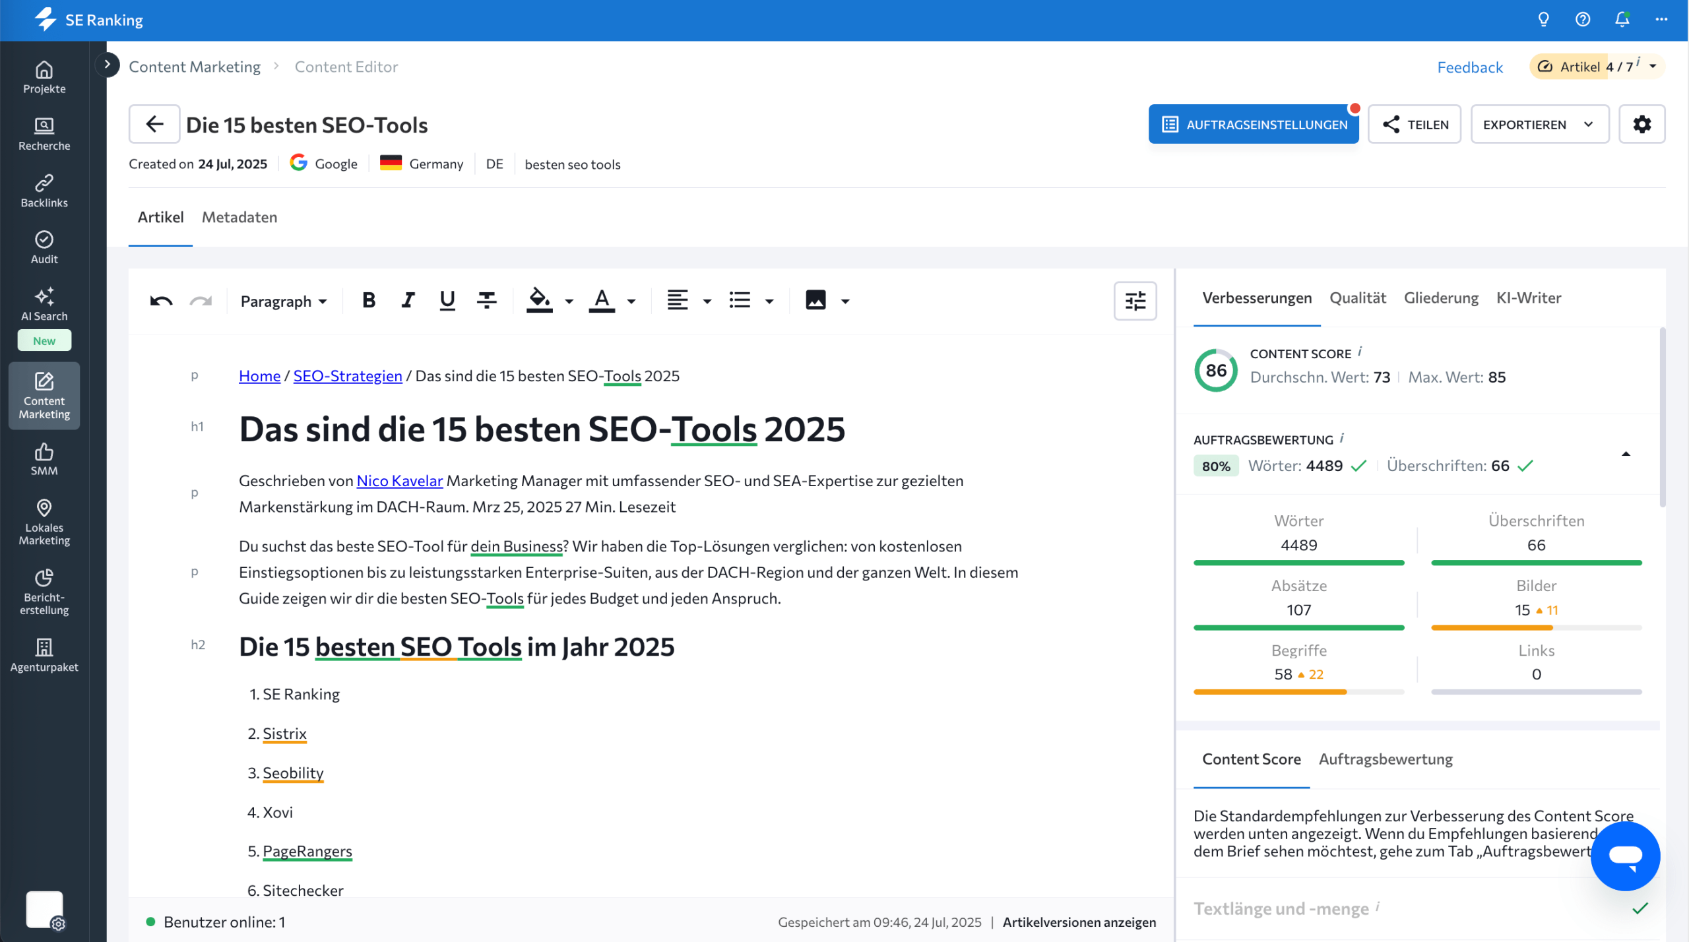Open Backlinks in sidebar
This screenshot has height=942, width=1689.
click(x=44, y=191)
